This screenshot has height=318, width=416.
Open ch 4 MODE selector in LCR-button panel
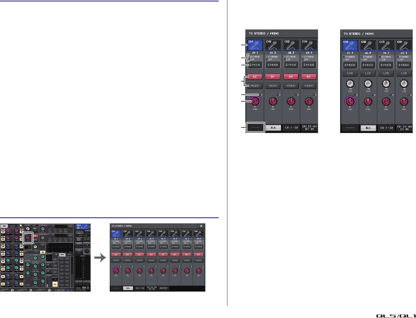point(404,65)
